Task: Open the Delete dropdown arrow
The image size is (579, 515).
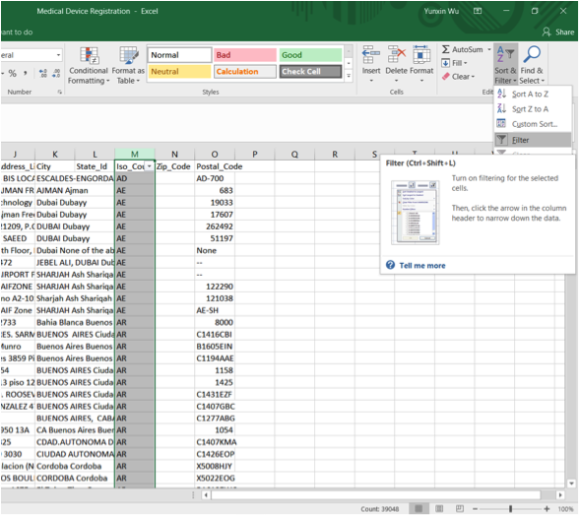Action: [396, 81]
